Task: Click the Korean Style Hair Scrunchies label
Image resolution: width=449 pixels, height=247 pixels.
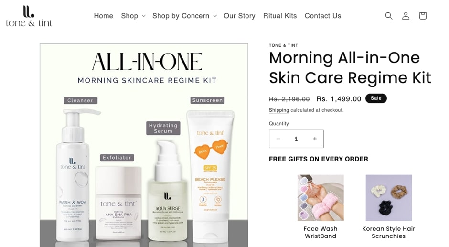Action: point(389,232)
